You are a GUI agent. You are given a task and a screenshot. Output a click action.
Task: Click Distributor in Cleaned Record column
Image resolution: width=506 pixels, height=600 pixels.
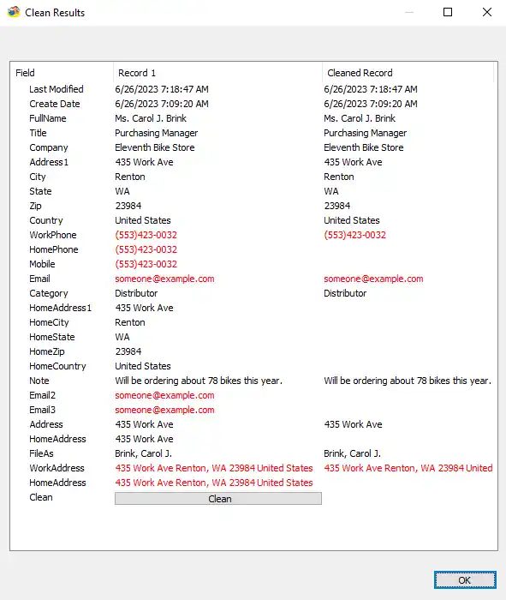pyautogui.click(x=345, y=293)
